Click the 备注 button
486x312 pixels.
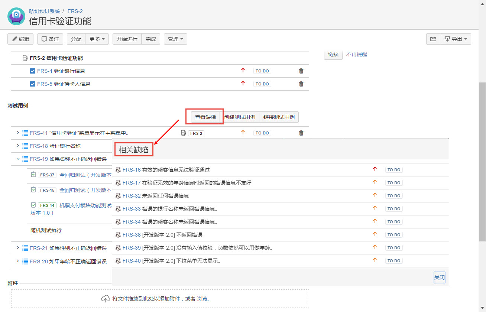tap(50, 39)
